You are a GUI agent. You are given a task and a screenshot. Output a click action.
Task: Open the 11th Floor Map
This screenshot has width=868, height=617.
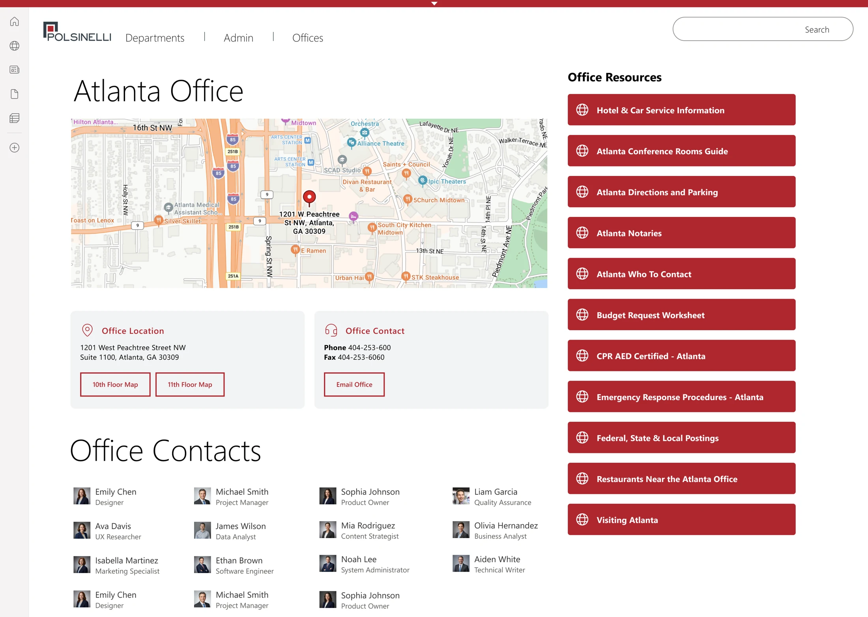click(x=190, y=384)
